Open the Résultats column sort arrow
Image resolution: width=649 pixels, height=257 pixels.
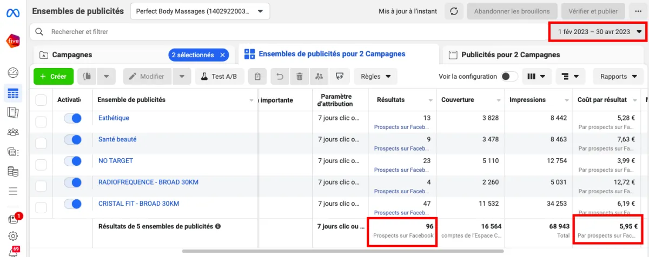(431, 100)
